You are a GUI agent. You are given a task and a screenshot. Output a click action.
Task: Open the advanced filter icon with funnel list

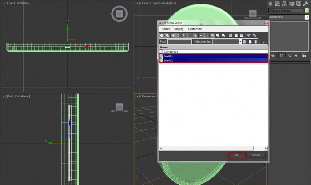(x=254, y=36)
